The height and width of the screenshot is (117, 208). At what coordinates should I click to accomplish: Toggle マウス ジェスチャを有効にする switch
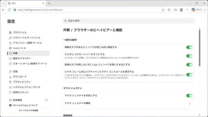[x=189, y=96]
